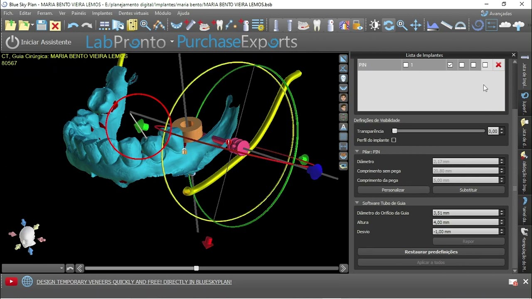Open the Implantes menu
This screenshot has width=532, height=299.
(102, 13)
